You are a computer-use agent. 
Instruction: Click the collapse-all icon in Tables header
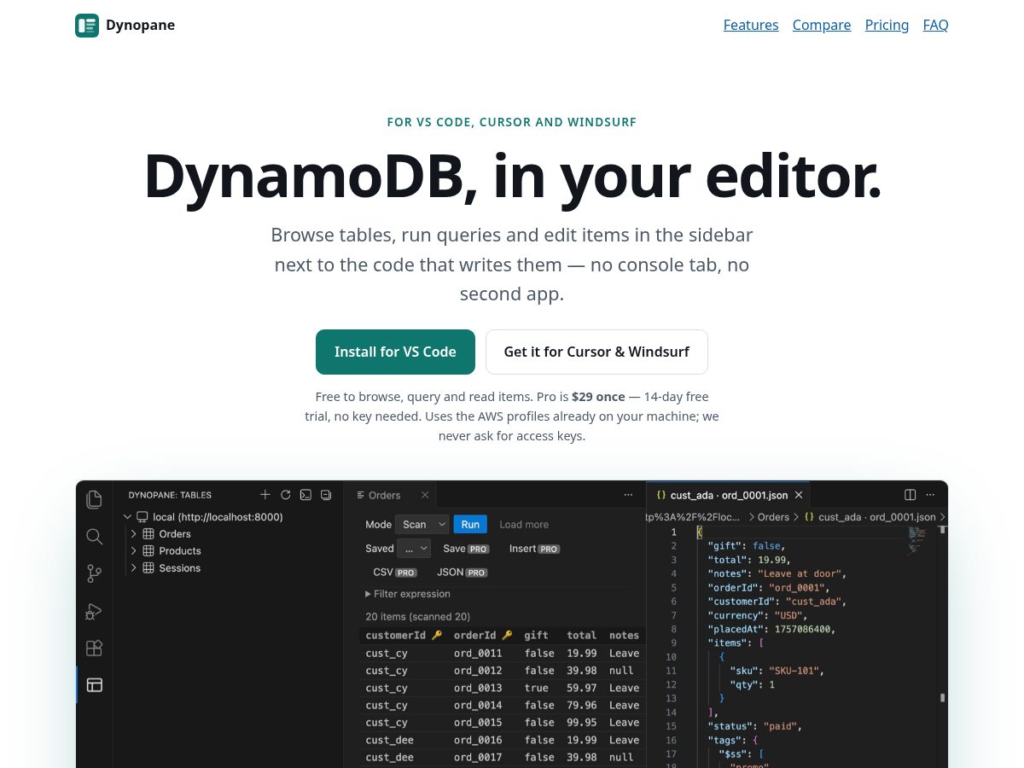pos(326,495)
